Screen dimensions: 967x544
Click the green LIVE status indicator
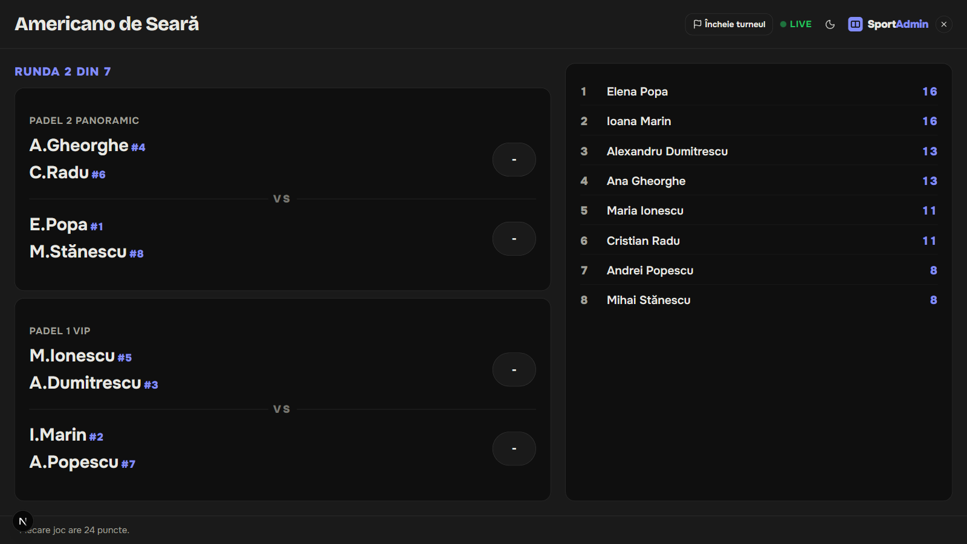(x=796, y=24)
